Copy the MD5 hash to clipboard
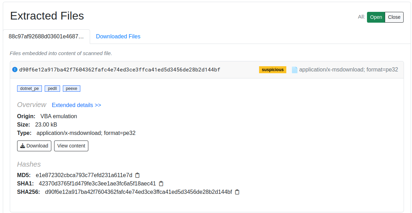Viewport: 412px width, 213px height. pos(138,175)
